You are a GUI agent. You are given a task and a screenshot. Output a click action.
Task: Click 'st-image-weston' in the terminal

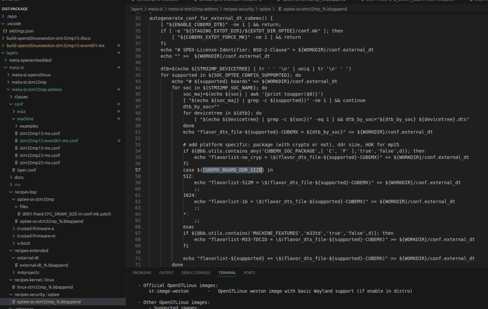pos(169,291)
